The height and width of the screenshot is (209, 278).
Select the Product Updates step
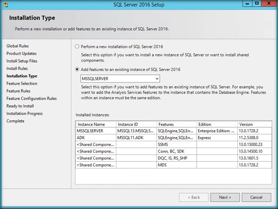click(x=21, y=54)
